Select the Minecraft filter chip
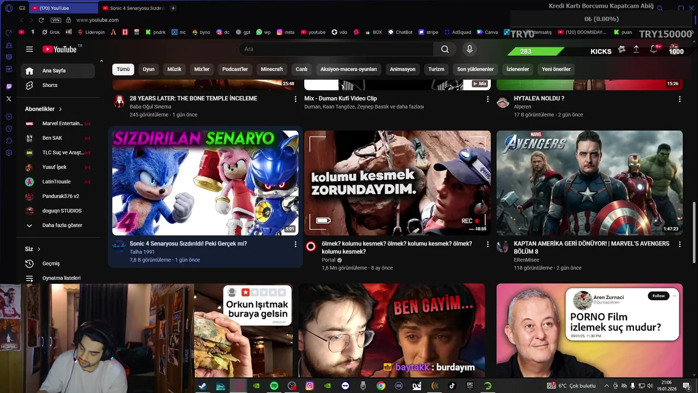 click(x=272, y=69)
